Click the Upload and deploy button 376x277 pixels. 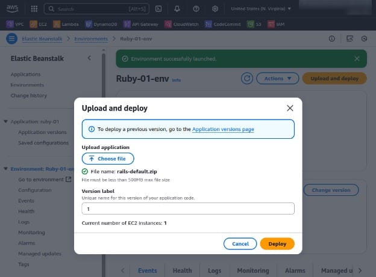(334, 79)
